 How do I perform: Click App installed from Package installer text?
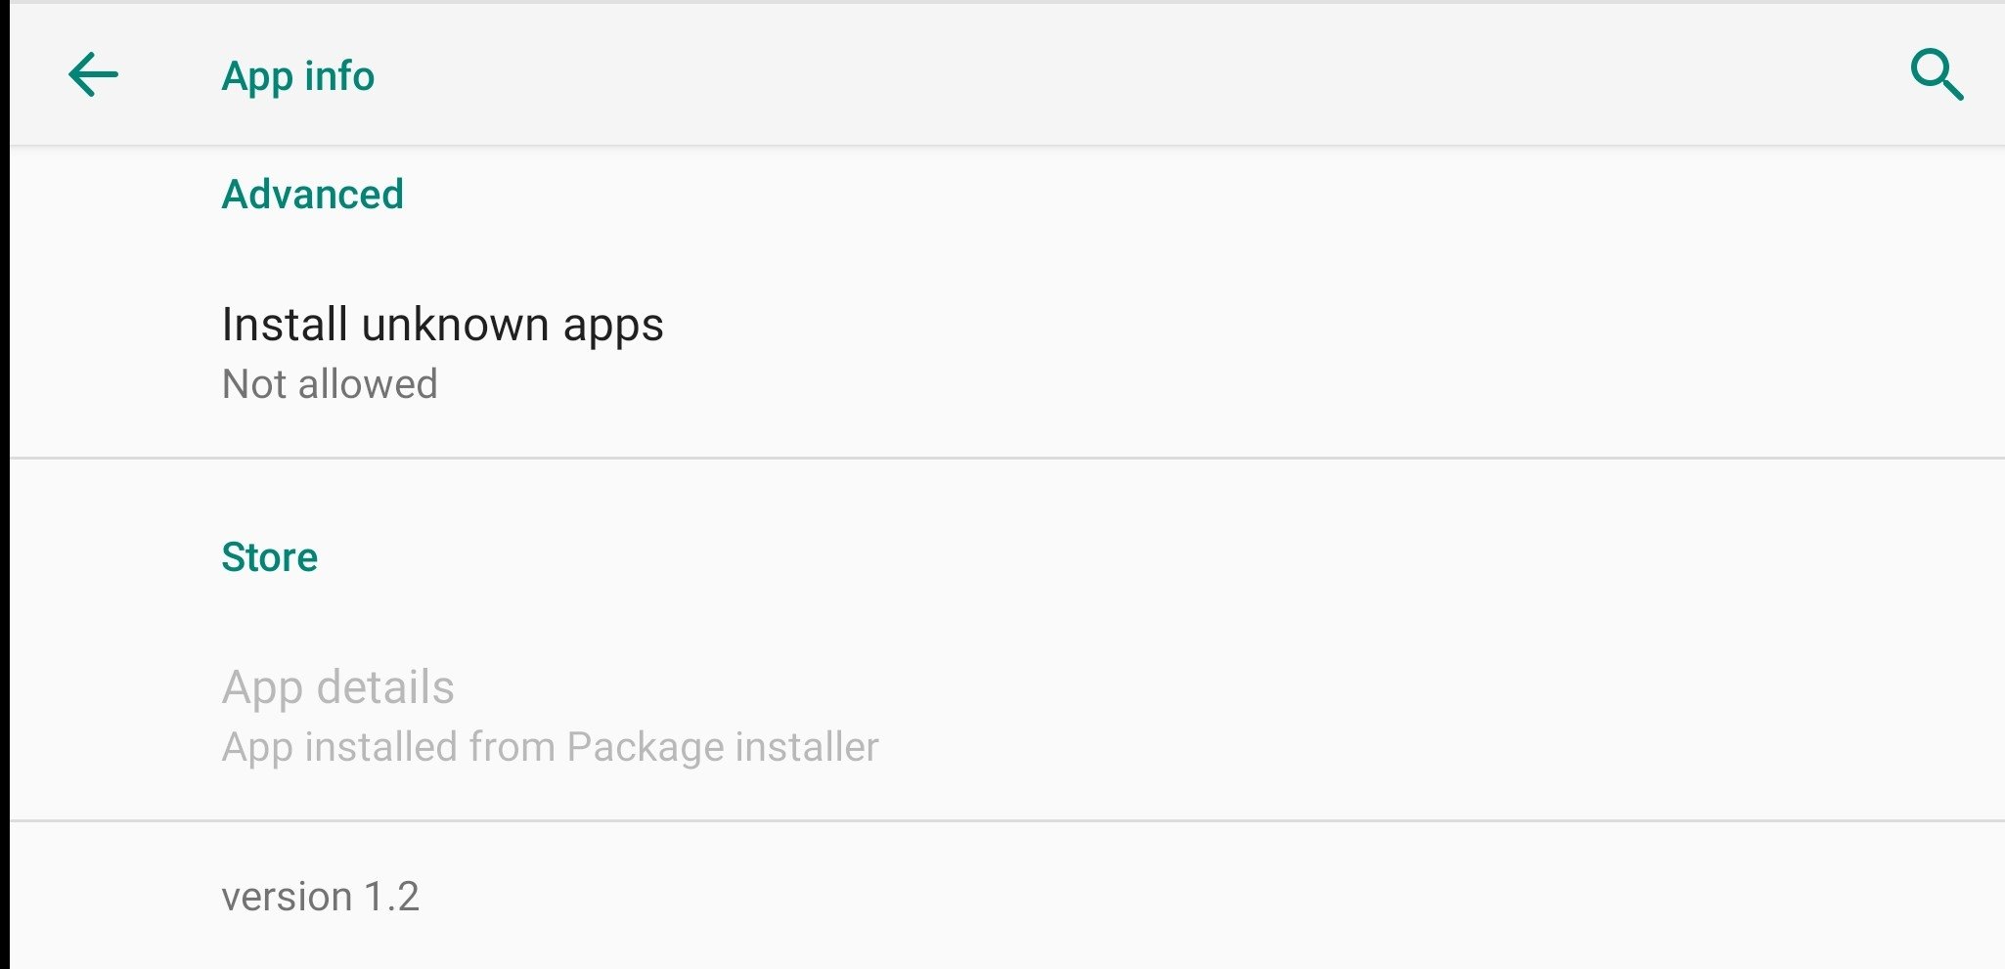(551, 745)
